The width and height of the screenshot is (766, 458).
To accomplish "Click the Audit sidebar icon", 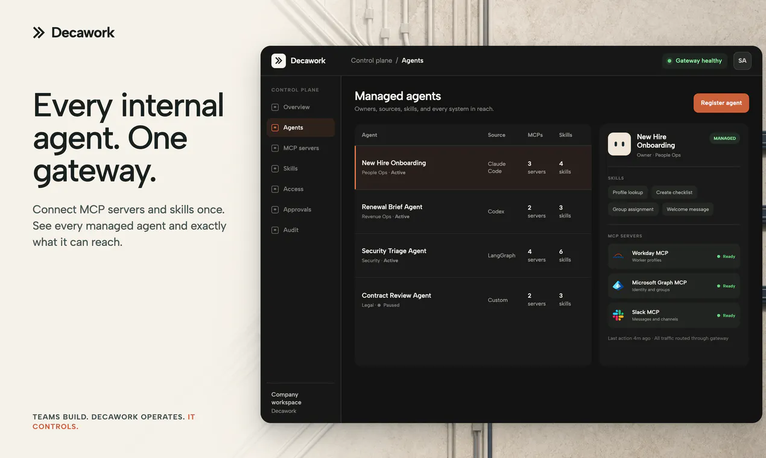I will tap(275, 230).
